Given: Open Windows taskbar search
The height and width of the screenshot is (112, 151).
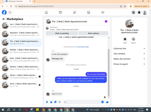Looking at the screenshot, I should point(8,110).
